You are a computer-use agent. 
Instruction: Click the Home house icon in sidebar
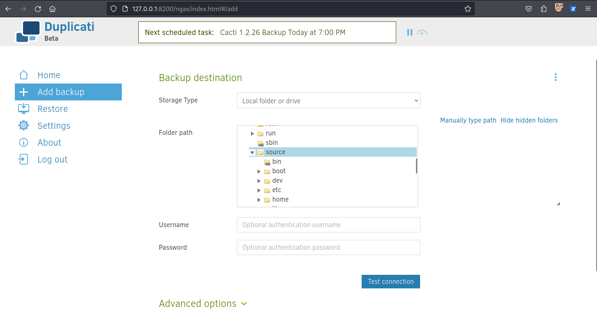click(23, 75)
